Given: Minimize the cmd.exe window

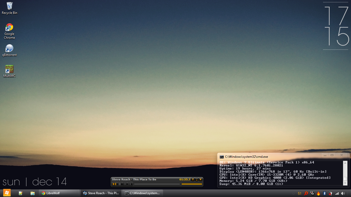Looking at the screenshot, I should [x=325, y=155].
